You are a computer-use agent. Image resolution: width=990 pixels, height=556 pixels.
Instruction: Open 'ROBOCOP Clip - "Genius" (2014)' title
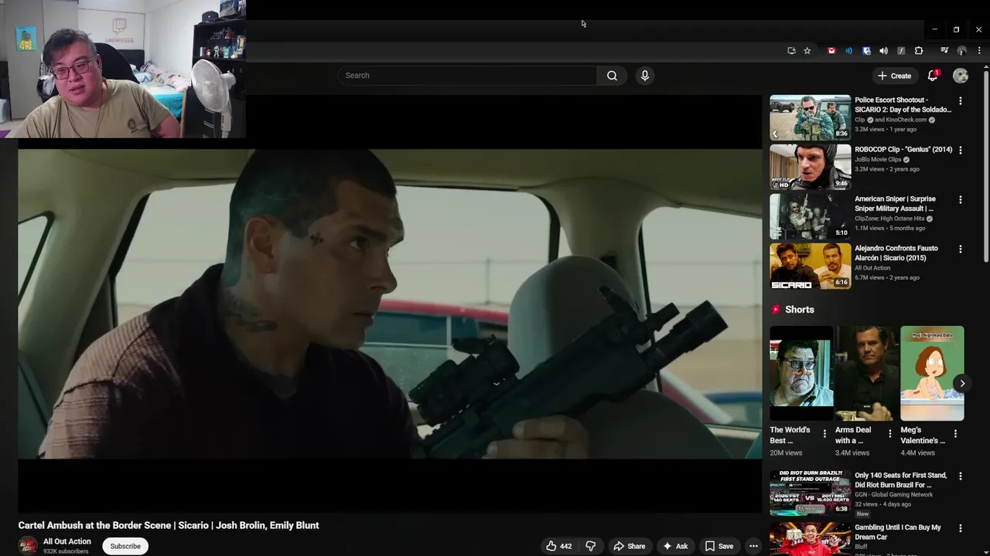pos(903,150)
